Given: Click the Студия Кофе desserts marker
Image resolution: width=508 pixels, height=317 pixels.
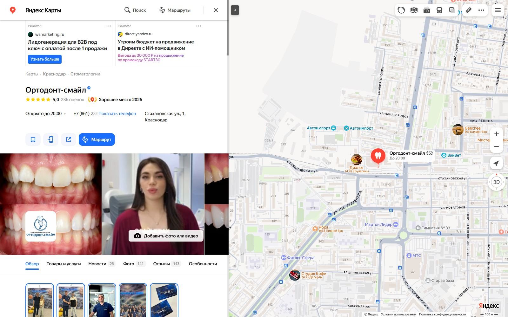Looking at the screenshot, I should [295, 275].
